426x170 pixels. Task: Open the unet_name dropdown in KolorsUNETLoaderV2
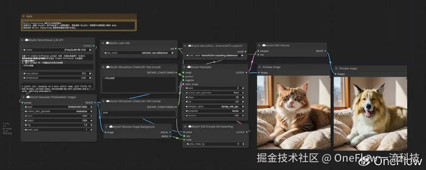(216, 55)
